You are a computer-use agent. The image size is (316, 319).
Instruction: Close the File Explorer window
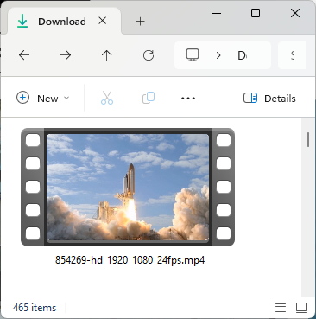pyautogui.click(x=295, y=13)
